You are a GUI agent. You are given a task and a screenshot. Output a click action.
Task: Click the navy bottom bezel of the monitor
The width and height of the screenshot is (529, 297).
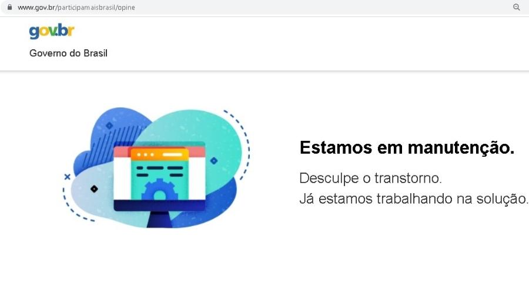pyautogui.click(x=159, y=205)
